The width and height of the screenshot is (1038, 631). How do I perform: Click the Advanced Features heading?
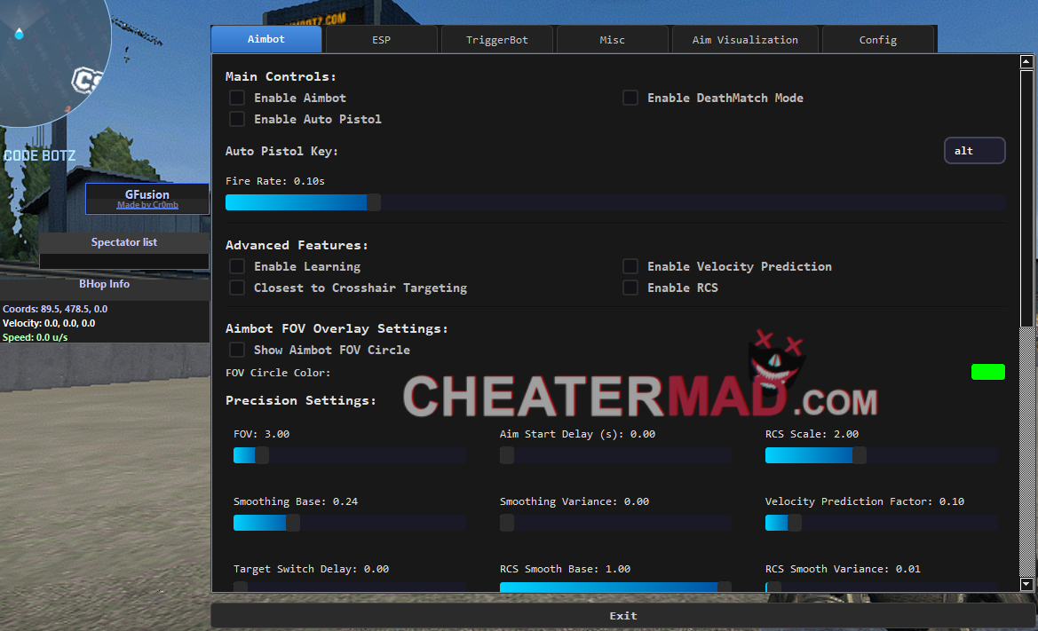[297, 245]
